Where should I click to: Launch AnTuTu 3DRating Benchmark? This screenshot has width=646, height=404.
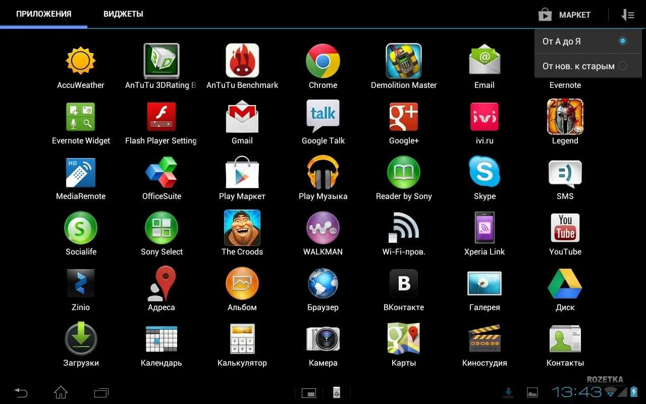(161, 61)
